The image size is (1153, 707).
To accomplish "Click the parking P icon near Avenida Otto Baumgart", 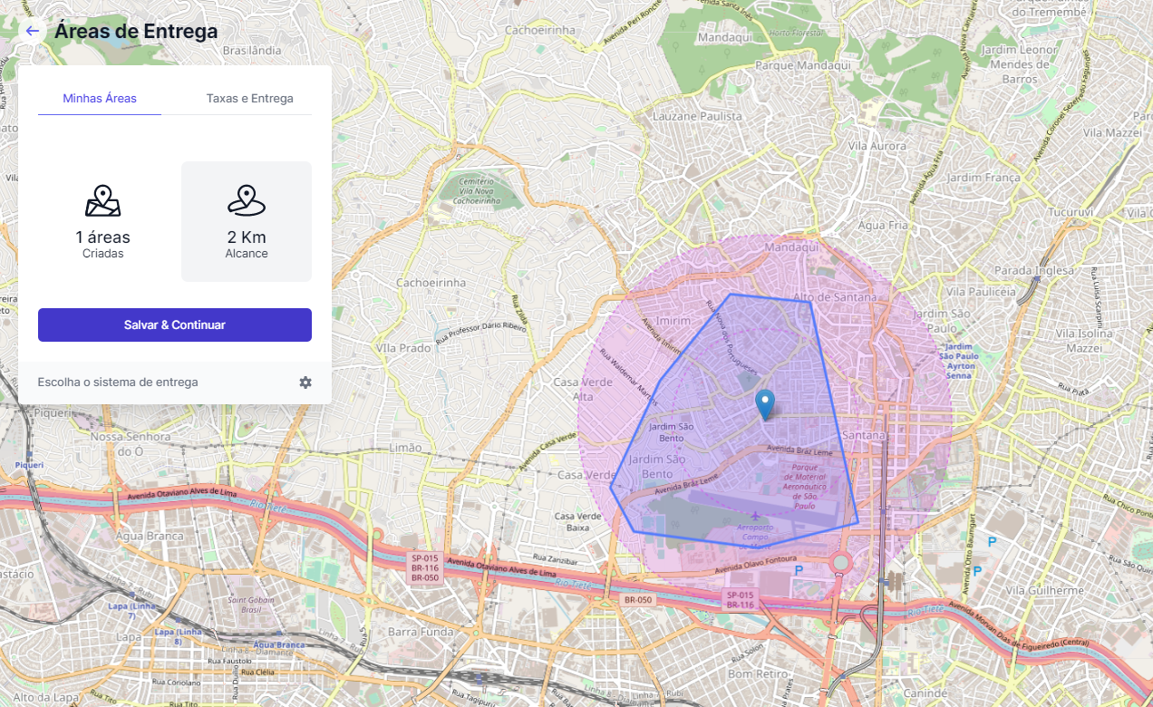I will point(992,541).
